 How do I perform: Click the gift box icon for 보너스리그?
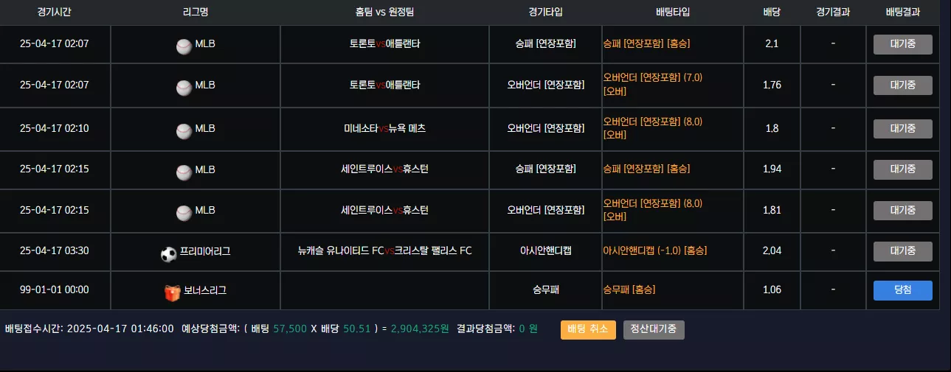[173, 293]
